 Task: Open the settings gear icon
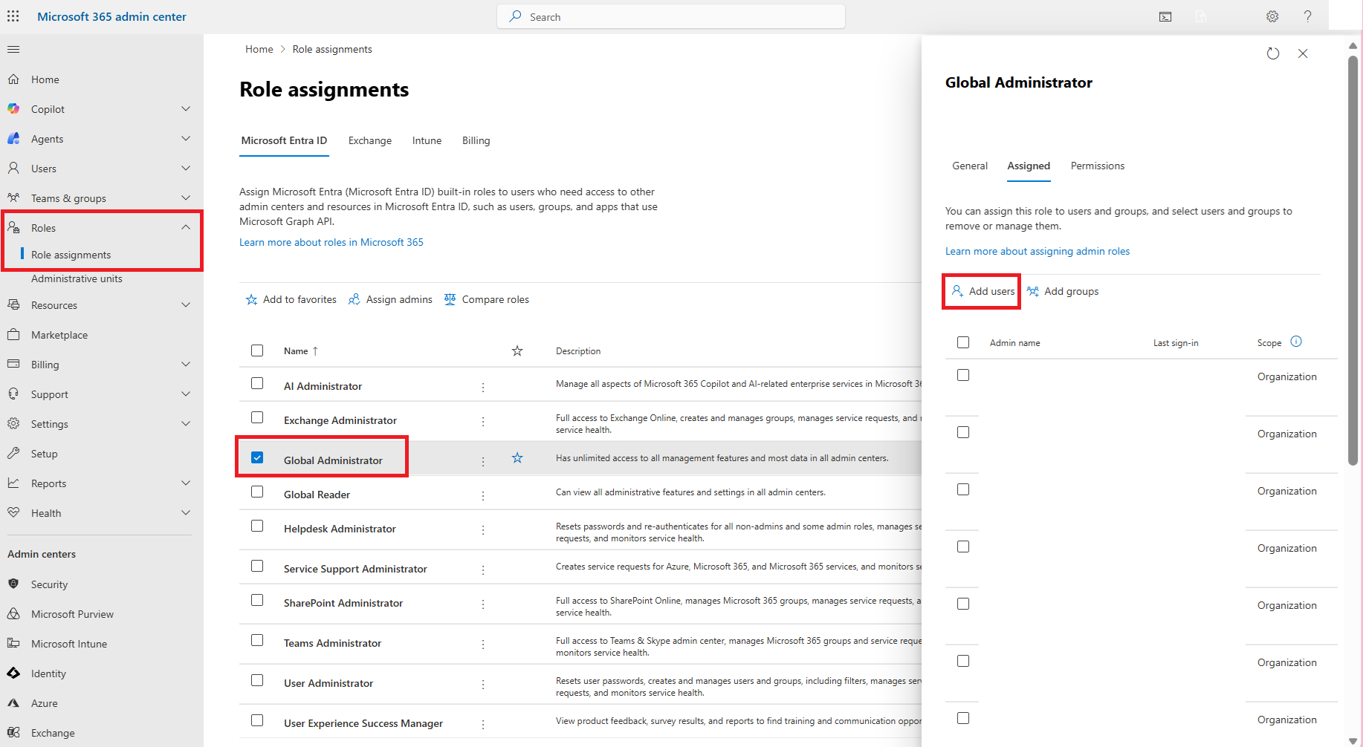[x=1272, y=16]
